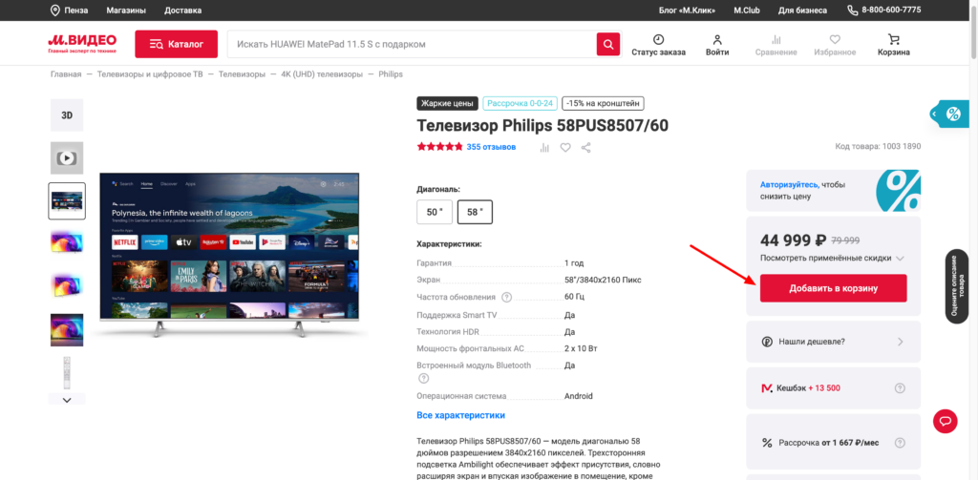Select the front-view TV thumbnail
Viewport: 978px width, 480px height.
(67, 201)
